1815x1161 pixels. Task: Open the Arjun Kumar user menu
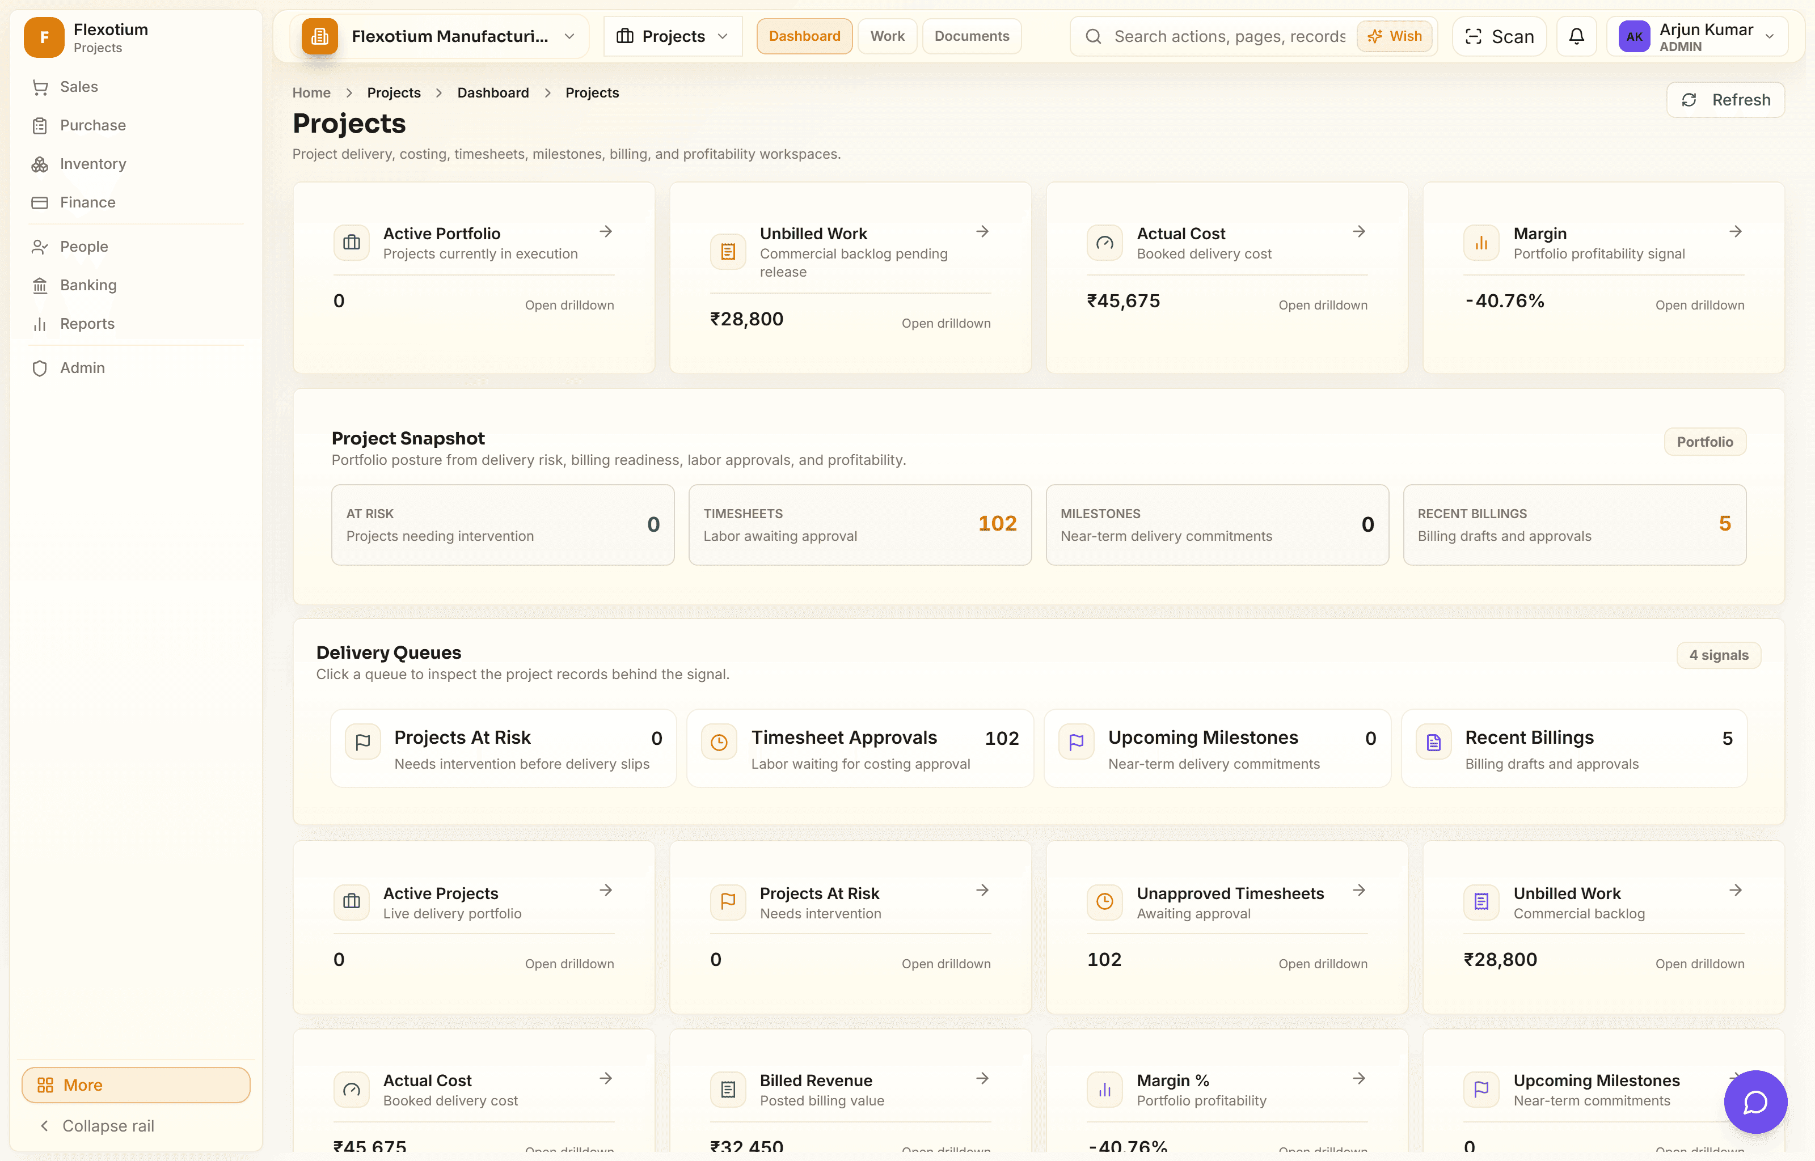[x=1696, y=36]
